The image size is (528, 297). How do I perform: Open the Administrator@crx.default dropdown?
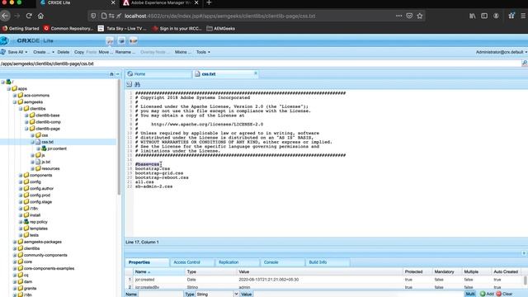click(502, 52)
